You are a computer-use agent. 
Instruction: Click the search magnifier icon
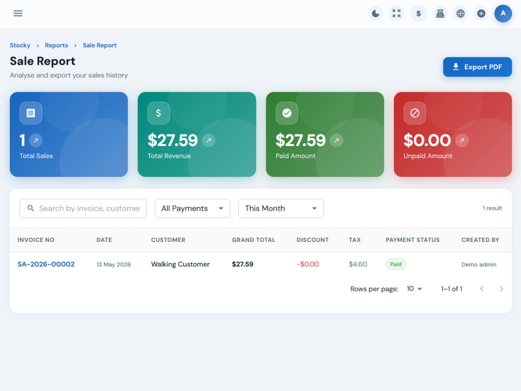coord(31,208)
